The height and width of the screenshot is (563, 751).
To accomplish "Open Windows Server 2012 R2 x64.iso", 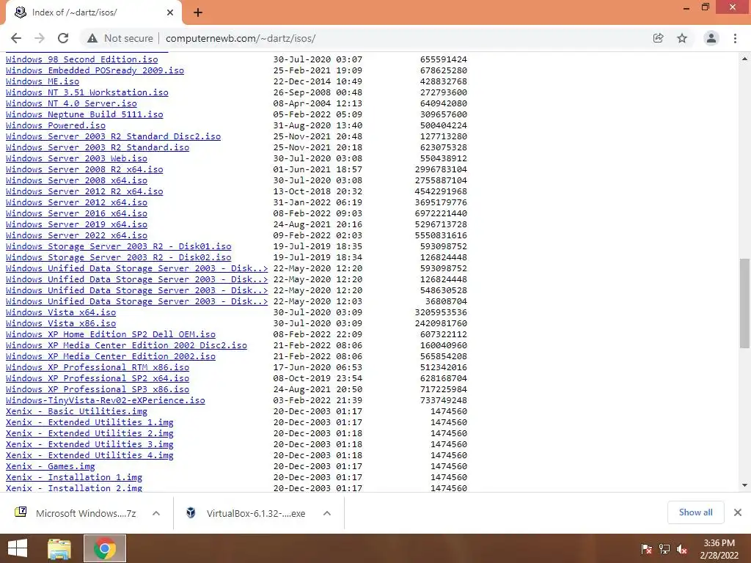I will [84, 191].
